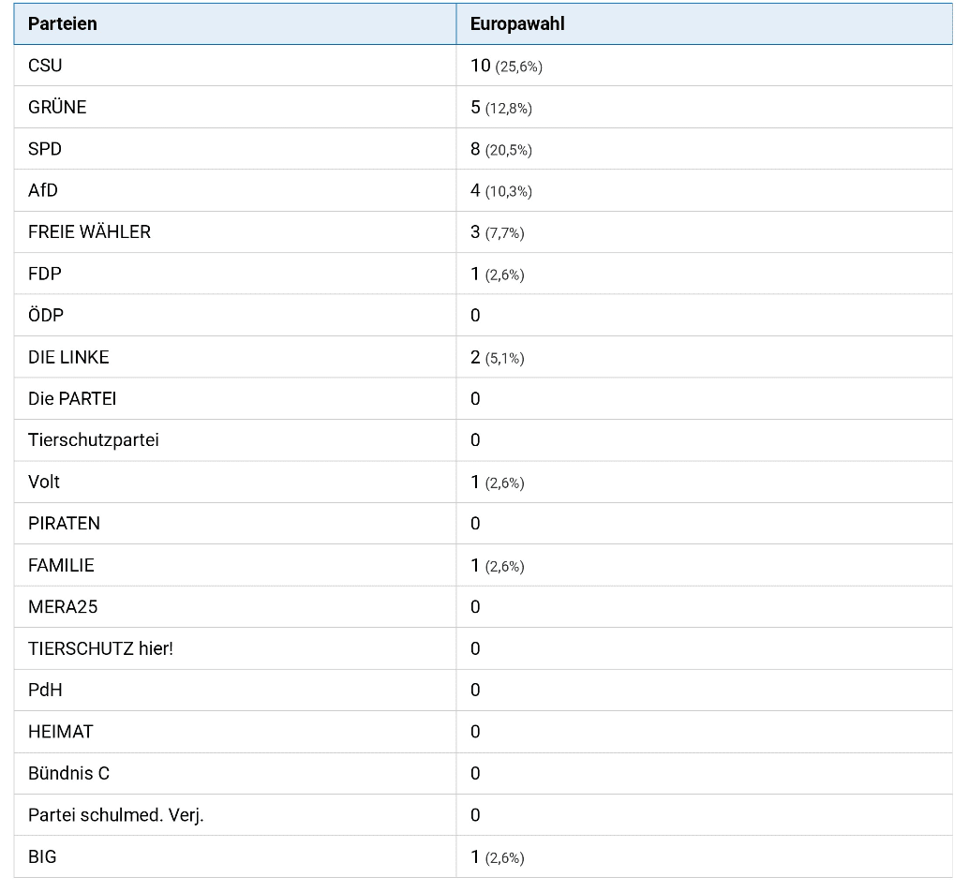
Task: Click DIE LINKE's value 2 (5,1%)
Action: (497, 357)
